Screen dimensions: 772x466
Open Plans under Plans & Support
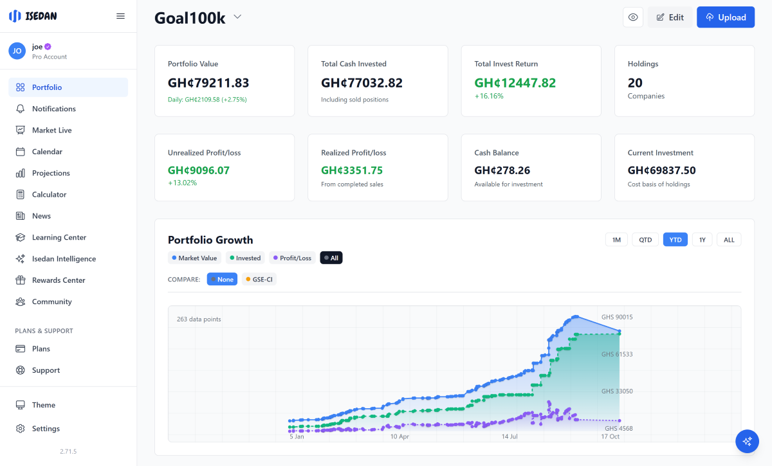coord(68,349)
